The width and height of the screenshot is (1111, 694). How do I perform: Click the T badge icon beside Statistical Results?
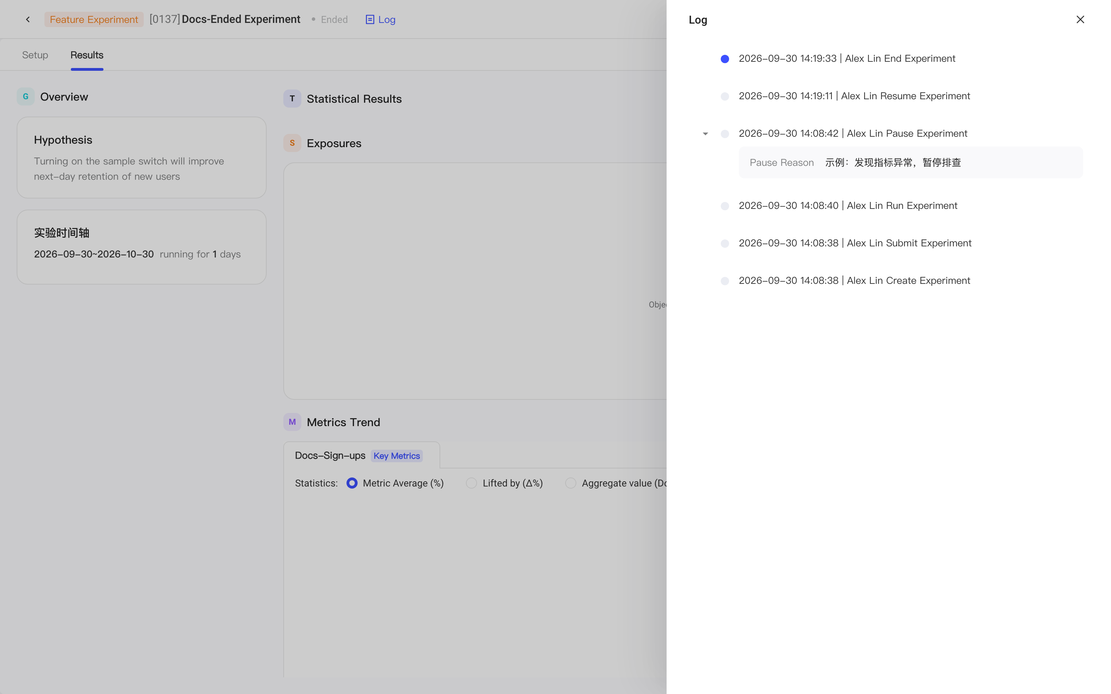tap(292, 99)
